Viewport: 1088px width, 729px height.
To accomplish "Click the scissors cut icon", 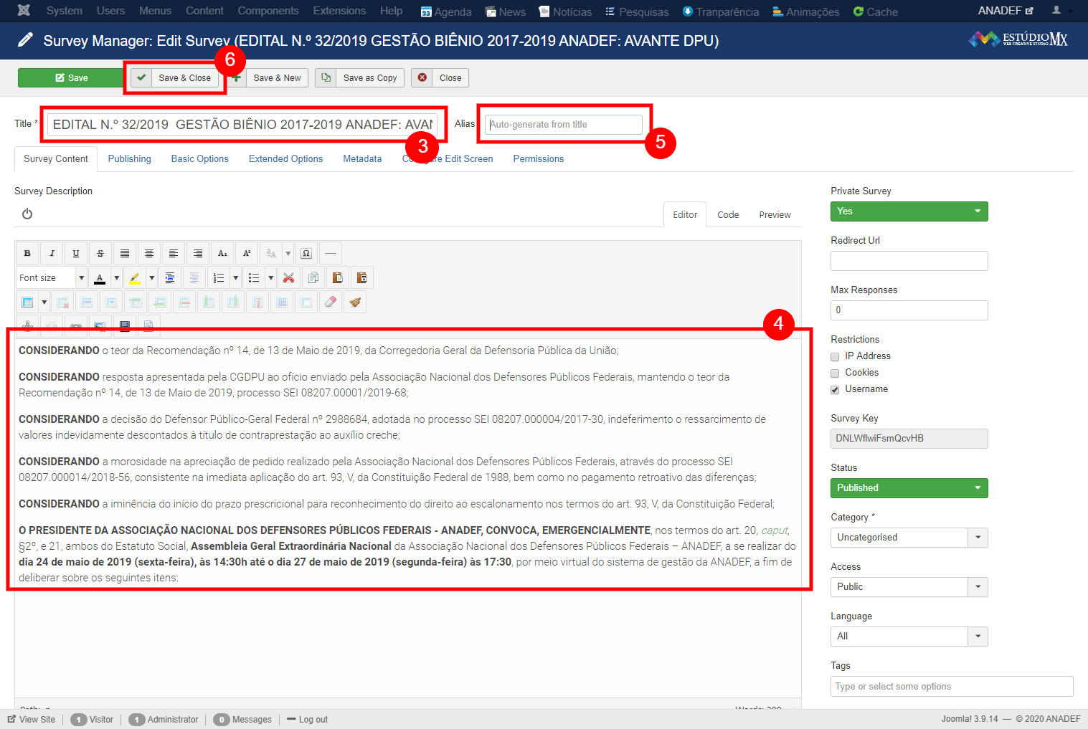I will pos(289,278).
